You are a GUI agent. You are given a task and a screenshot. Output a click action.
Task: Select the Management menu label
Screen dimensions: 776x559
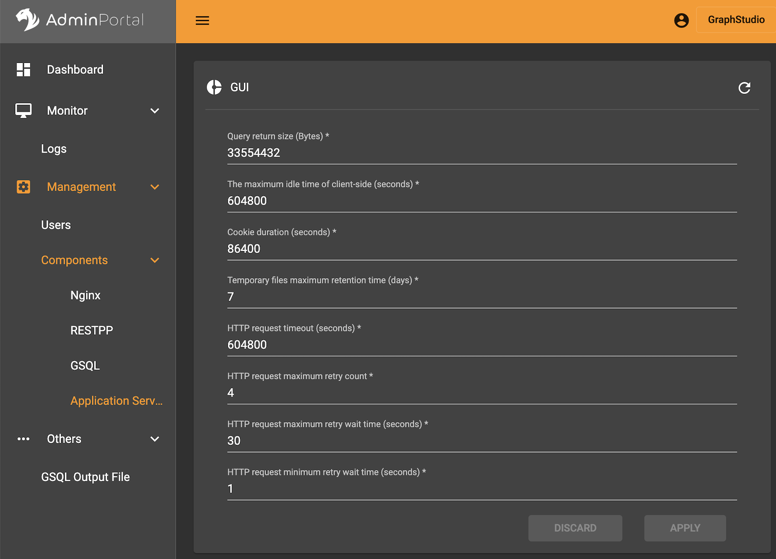click(x=81, y=186)
